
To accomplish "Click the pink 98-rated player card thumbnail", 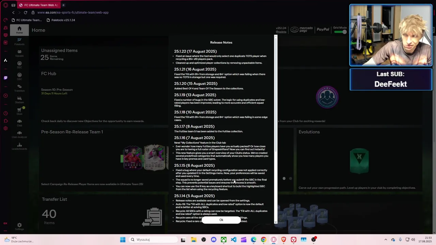I will (155, 157).
